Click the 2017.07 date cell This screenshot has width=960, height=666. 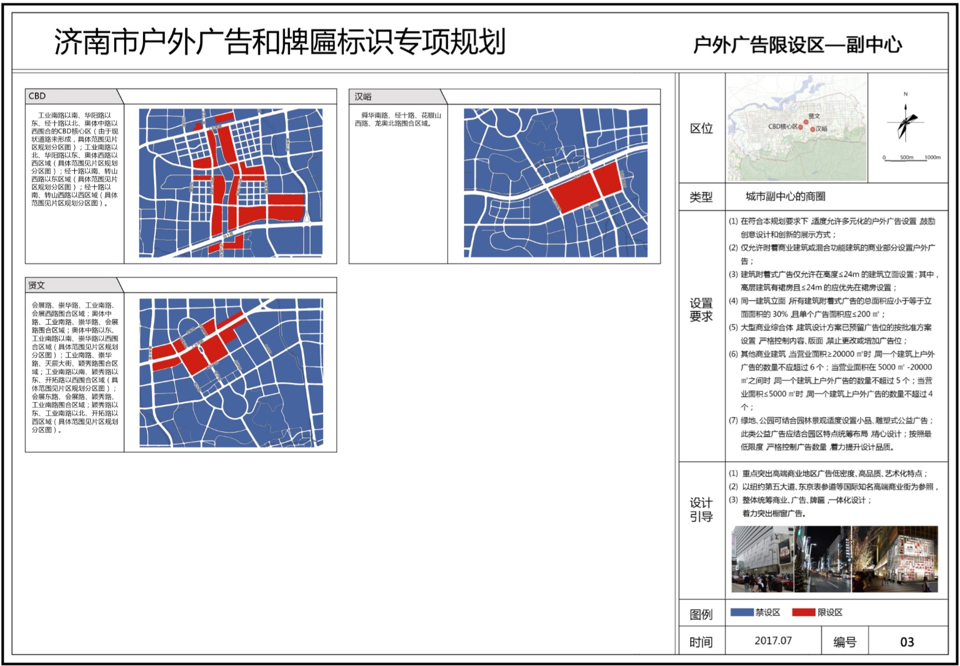click(773, 641)
